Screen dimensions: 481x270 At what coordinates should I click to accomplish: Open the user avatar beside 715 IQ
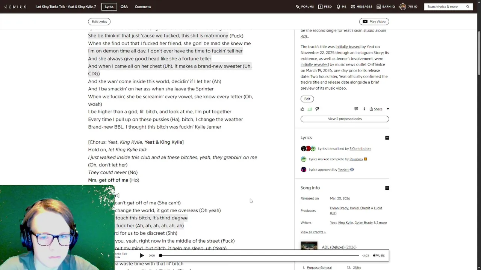click(403, 7)
